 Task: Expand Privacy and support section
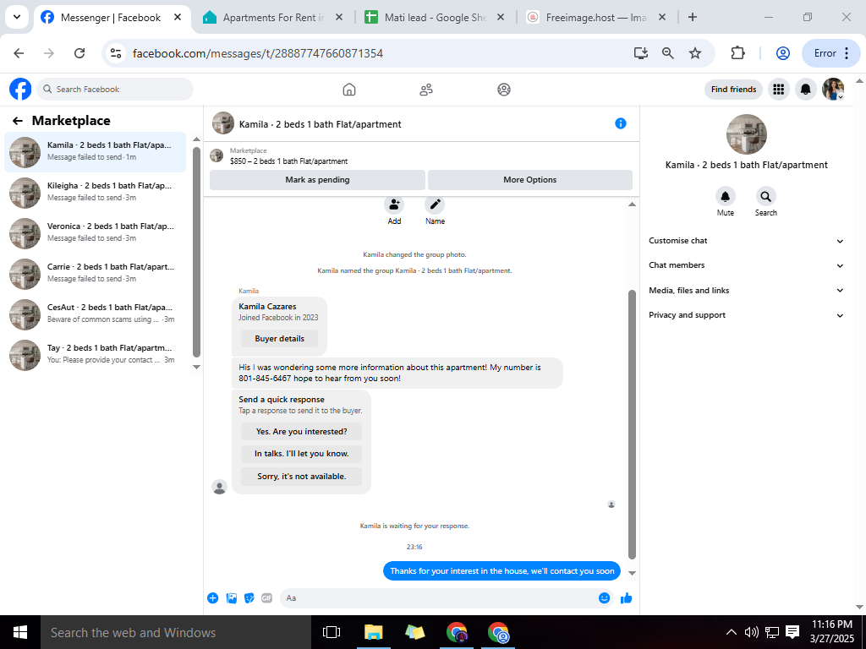click(x=746, y=315)
